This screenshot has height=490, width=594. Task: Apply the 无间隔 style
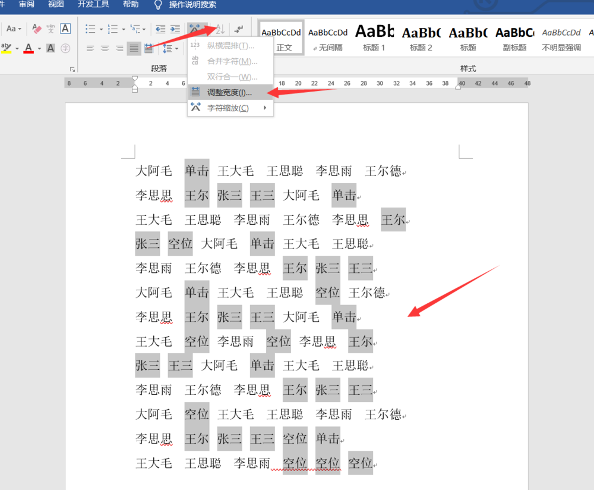pyautogui.click(x=328, y=38)
